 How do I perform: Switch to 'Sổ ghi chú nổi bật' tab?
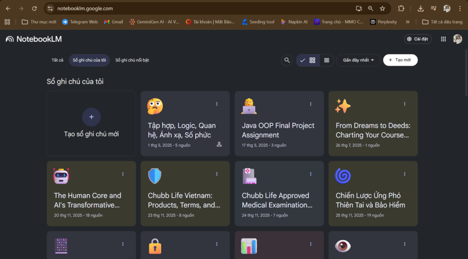coord(132,60)
